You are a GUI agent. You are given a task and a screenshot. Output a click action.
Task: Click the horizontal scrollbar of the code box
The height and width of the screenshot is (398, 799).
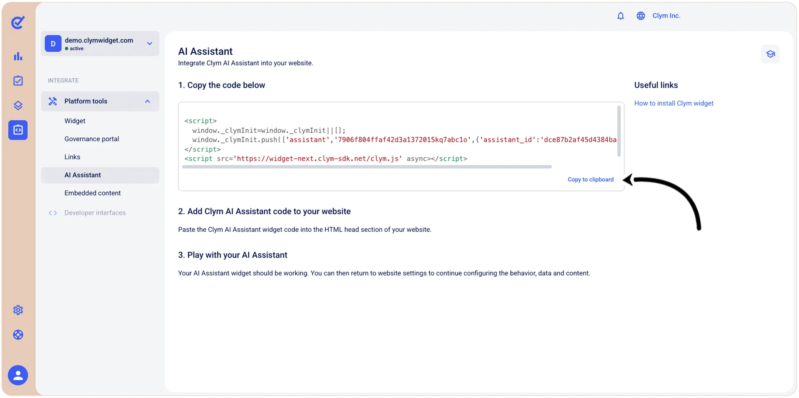pos(367,167)
